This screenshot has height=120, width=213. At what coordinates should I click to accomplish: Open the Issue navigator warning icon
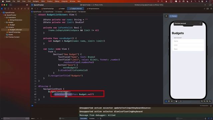(x=15, y=9)
